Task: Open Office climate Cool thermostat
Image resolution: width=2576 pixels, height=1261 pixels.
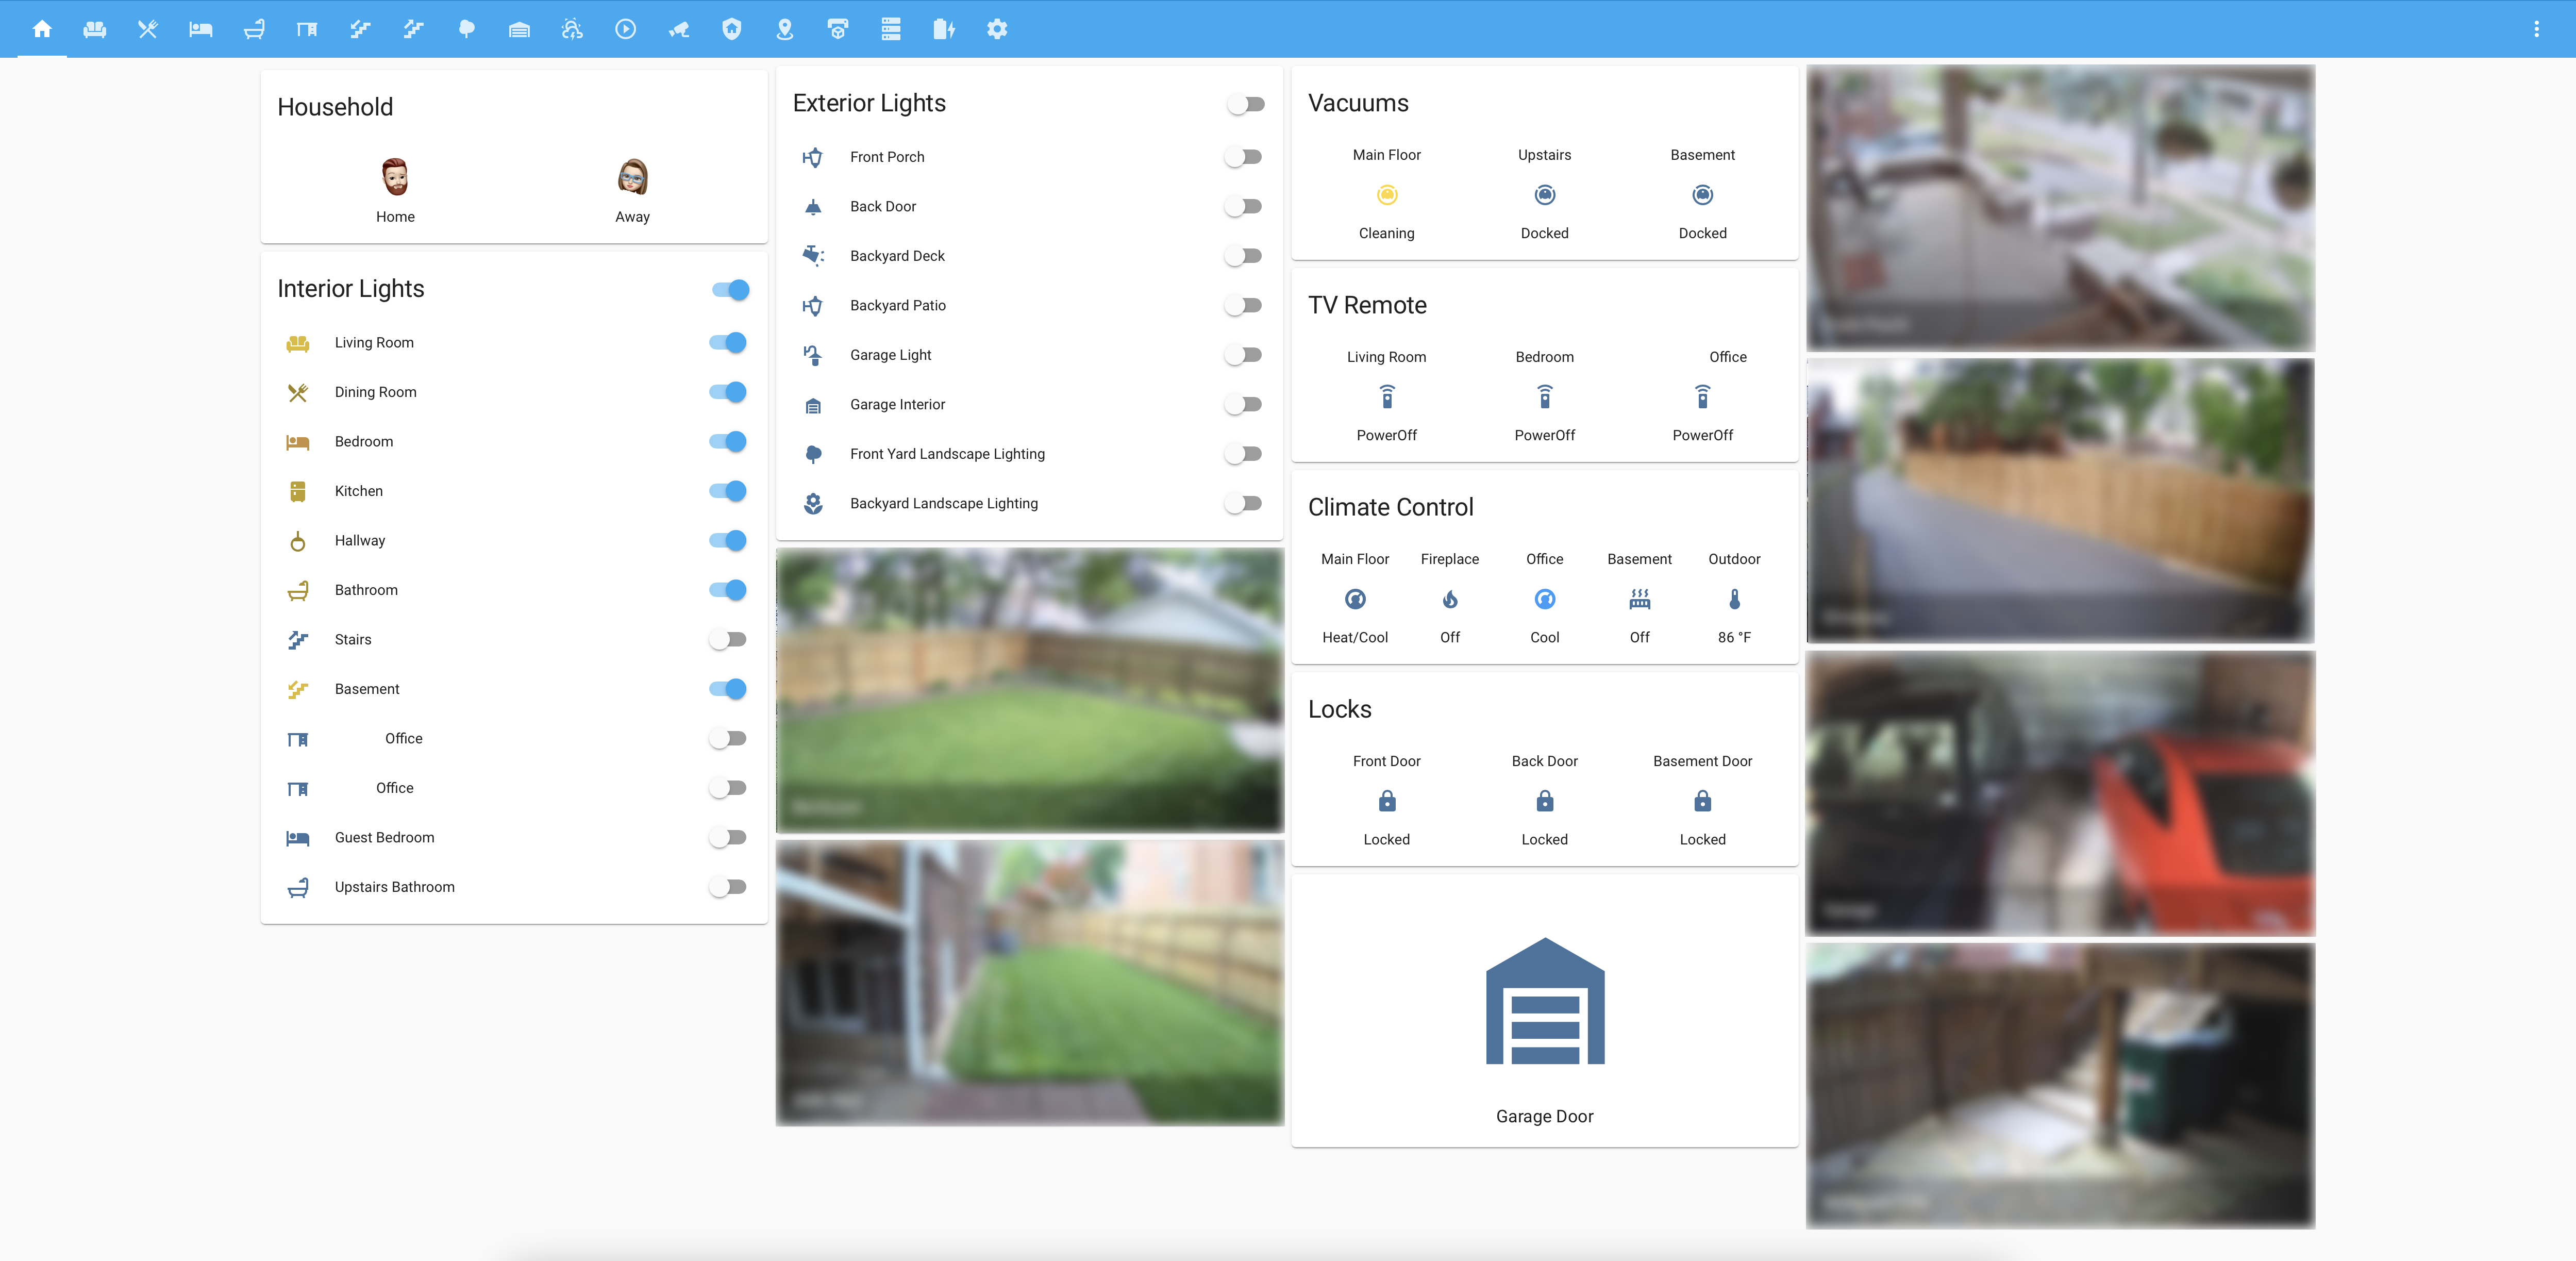Action: tap(1544, 599)
